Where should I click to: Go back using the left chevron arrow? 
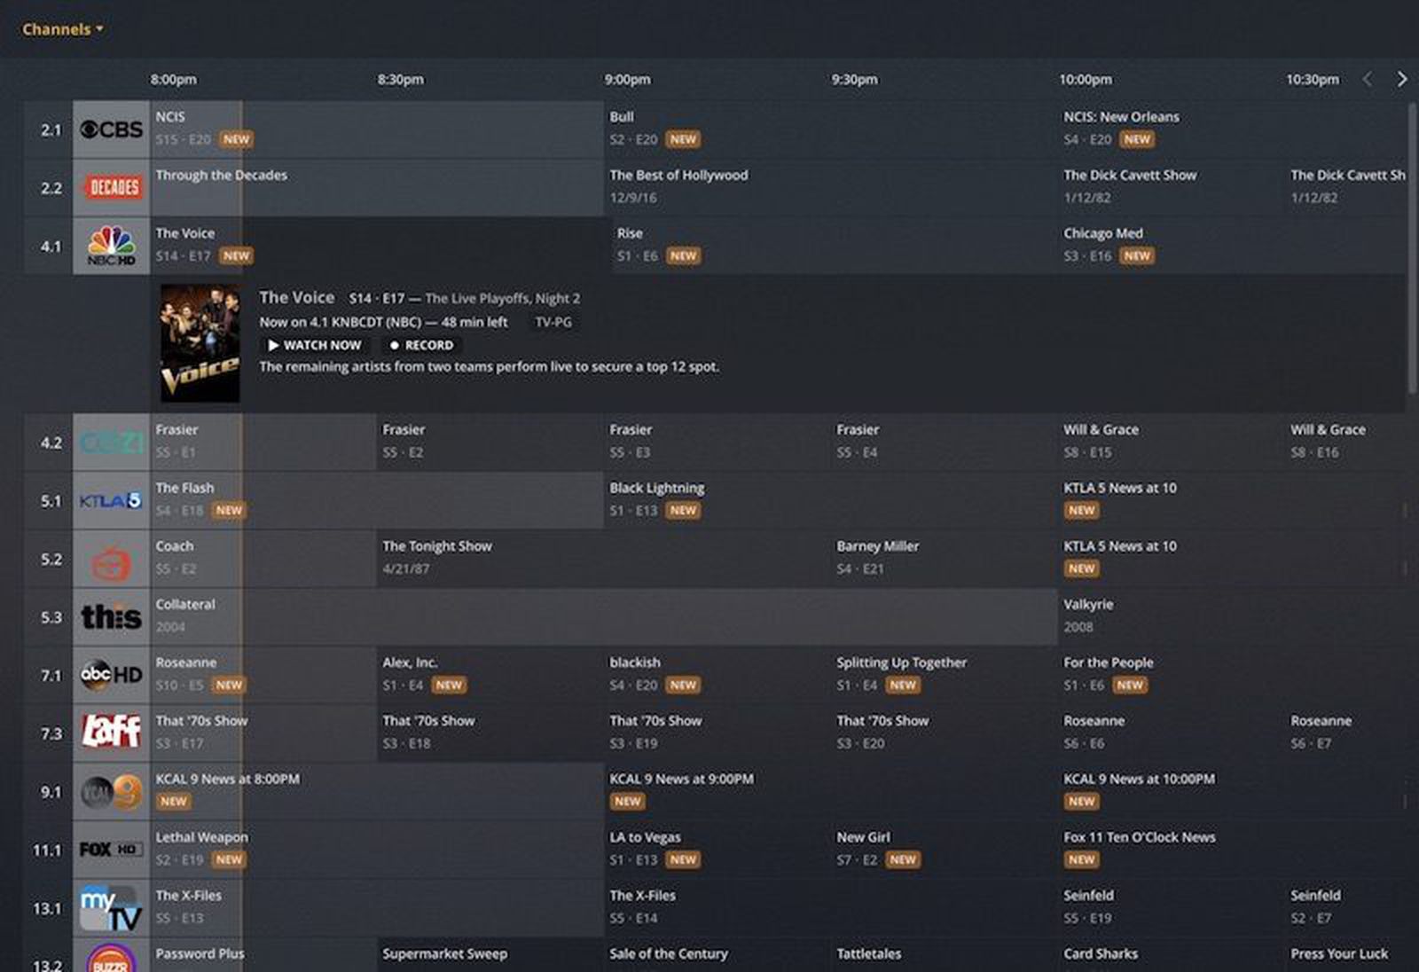point(1368,79)
